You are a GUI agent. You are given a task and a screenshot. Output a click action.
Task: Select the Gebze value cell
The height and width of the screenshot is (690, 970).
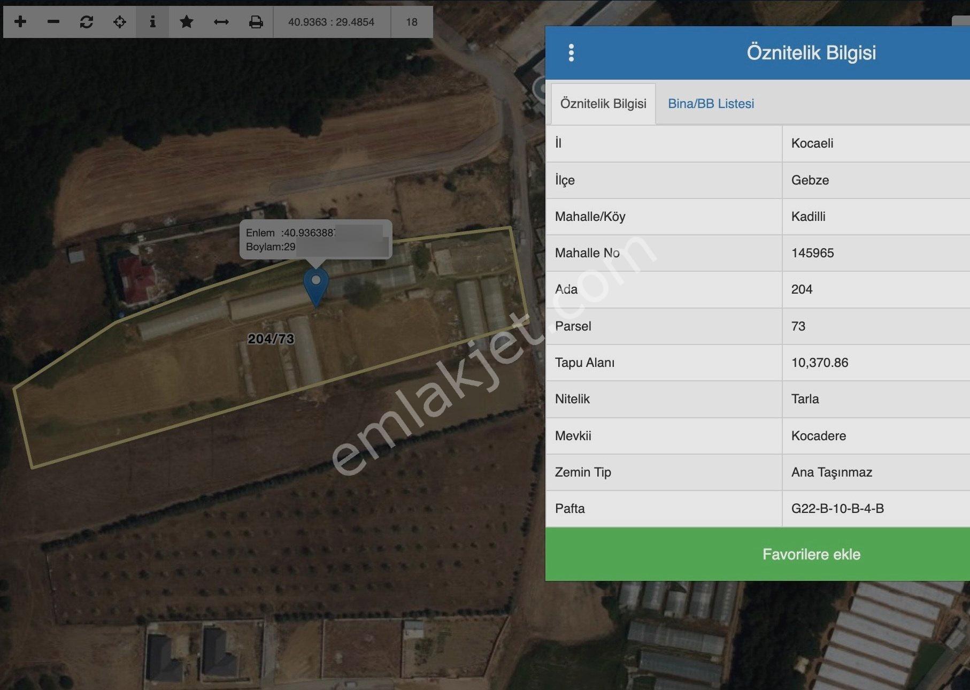(x=876, y=180)
